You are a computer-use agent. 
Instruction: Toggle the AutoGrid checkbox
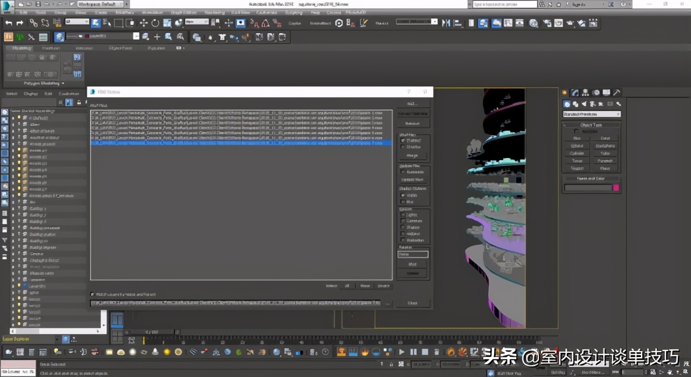[577, 131]
